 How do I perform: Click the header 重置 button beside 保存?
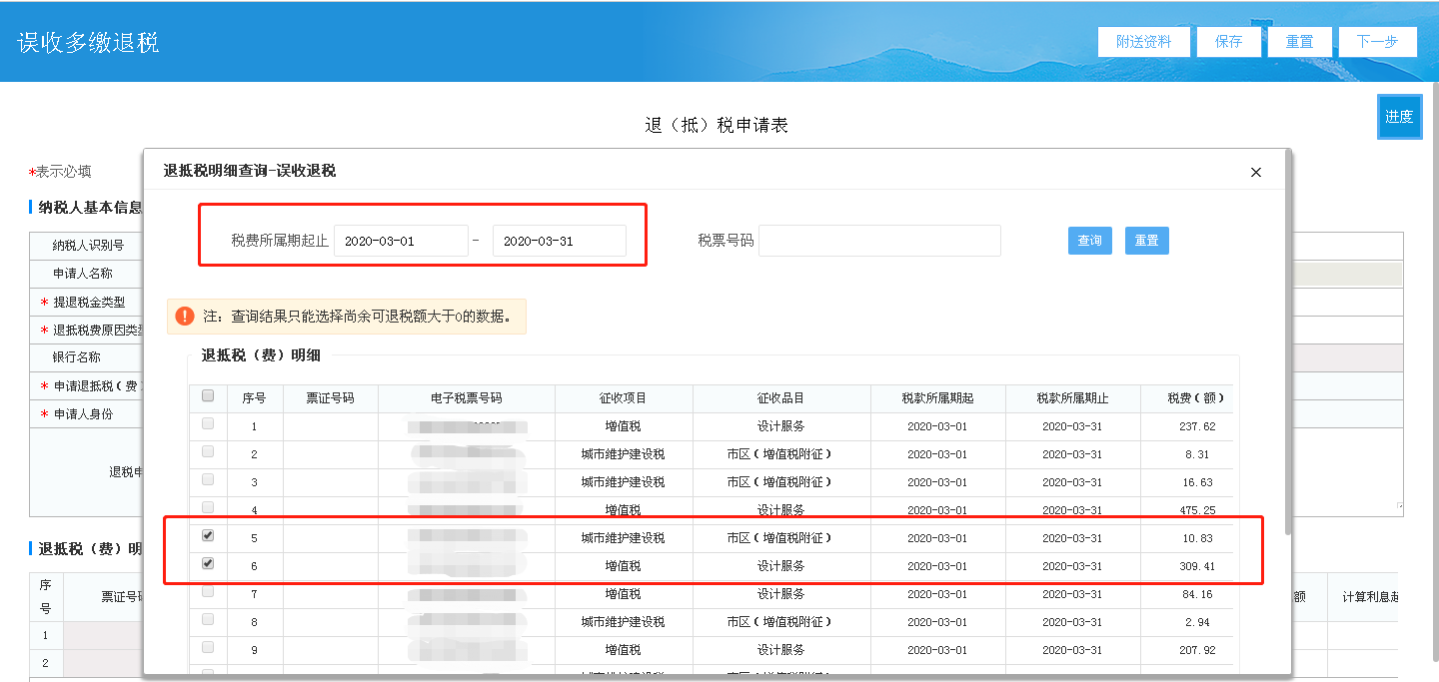1300,42
